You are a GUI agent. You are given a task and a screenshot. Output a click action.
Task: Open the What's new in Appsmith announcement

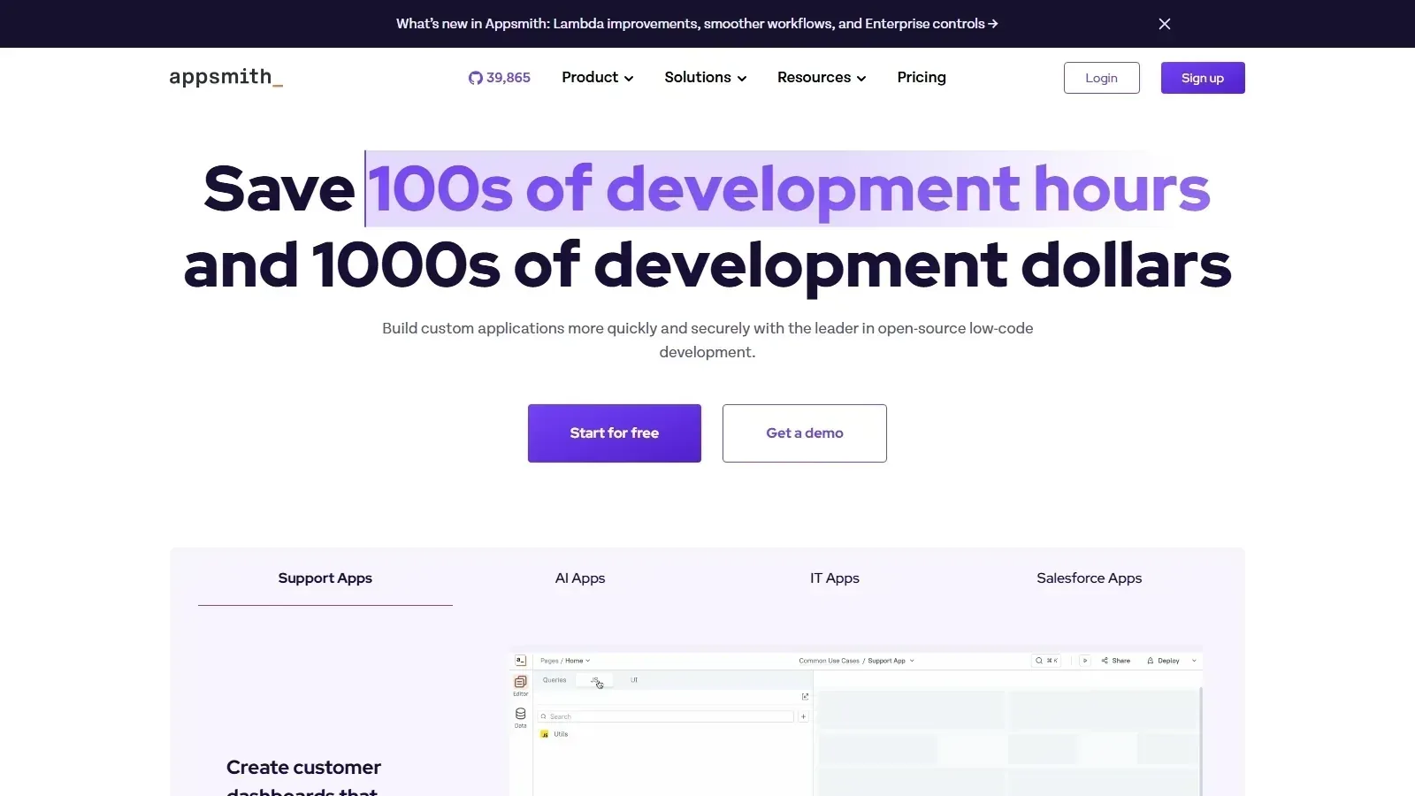pos(697,24)
